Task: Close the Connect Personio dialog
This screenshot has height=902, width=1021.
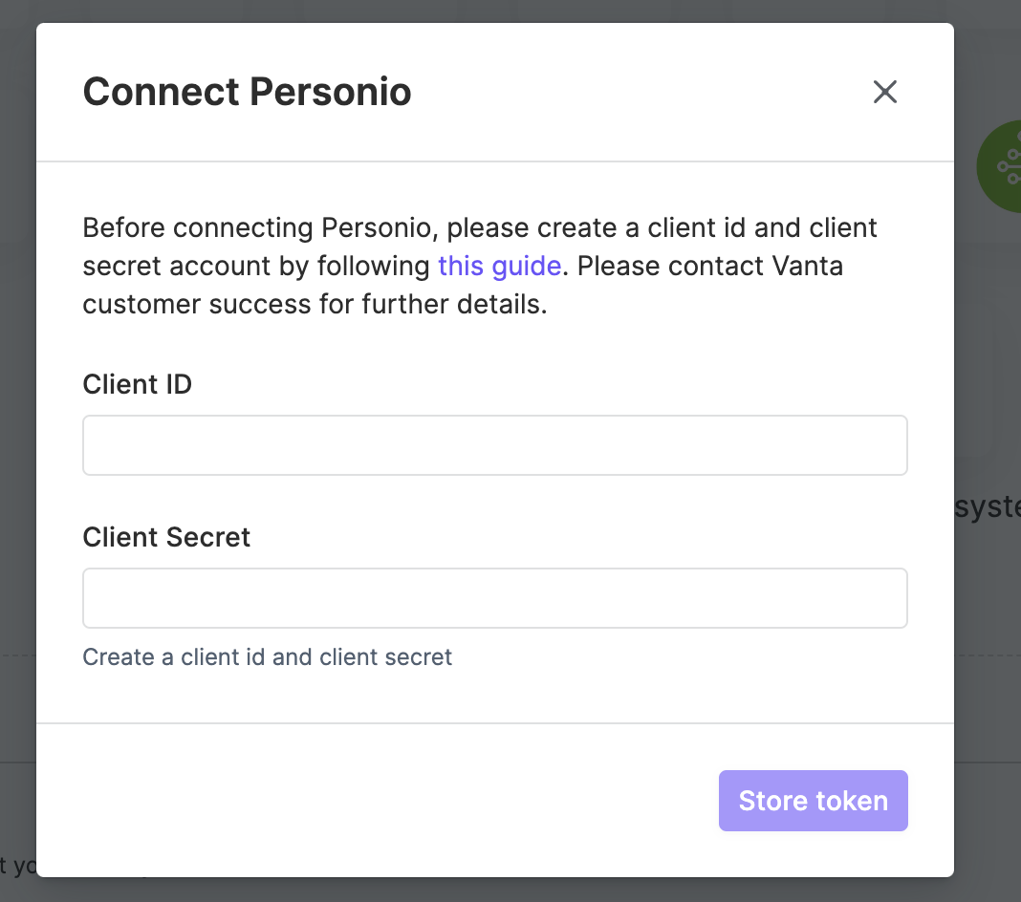Action: pyautogui.click(x=885, y=92)
